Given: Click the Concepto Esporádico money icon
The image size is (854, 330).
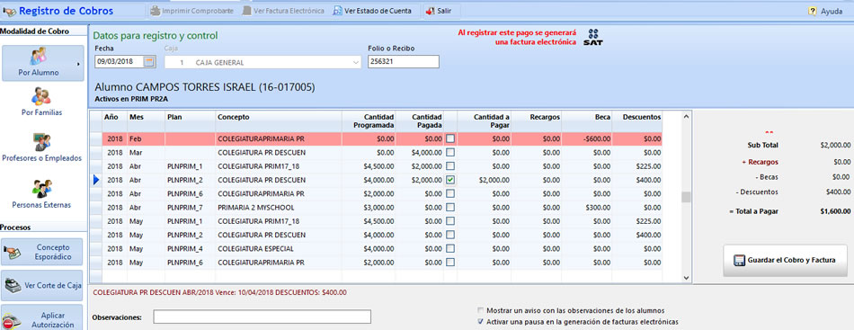Looking at the screenshot, I should [x=11, y=252].
